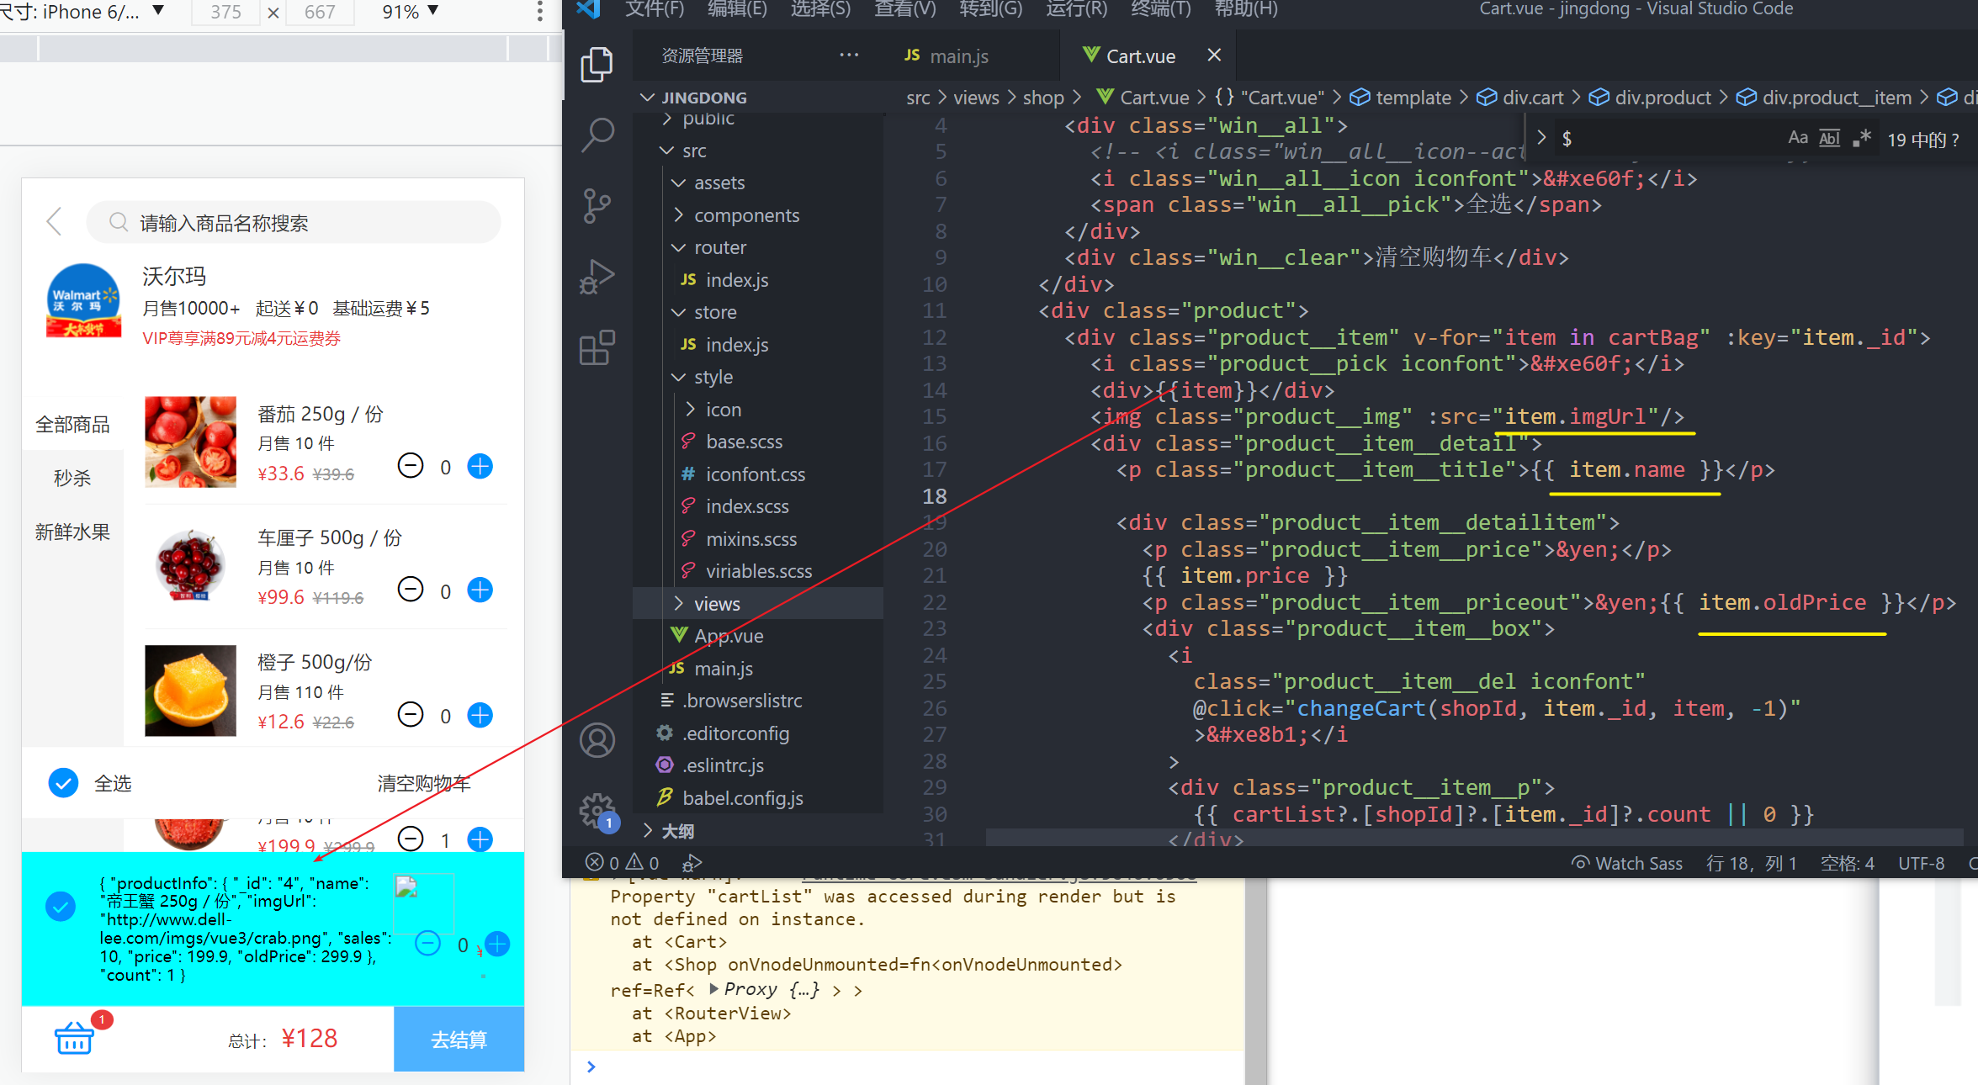This screenshot has width=1978, height=1085.
Task: Click the Watch Sass status bar item
Action: [x=1627, y=863]
